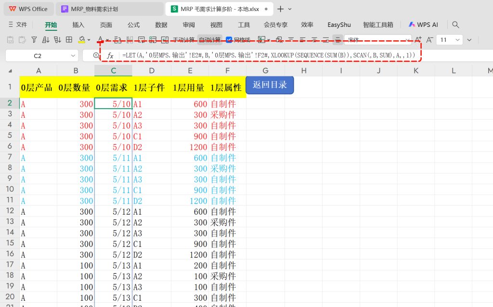Screen dimensions: 493x307
Task: Click the format painter clipboard icon
Action: click(x=22, y=40)
